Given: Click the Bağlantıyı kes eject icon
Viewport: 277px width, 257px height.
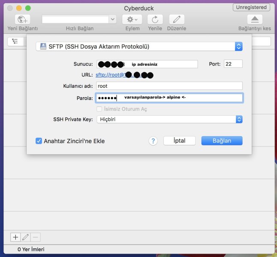Looking at the screenshot, I should (x=255, y=19).
